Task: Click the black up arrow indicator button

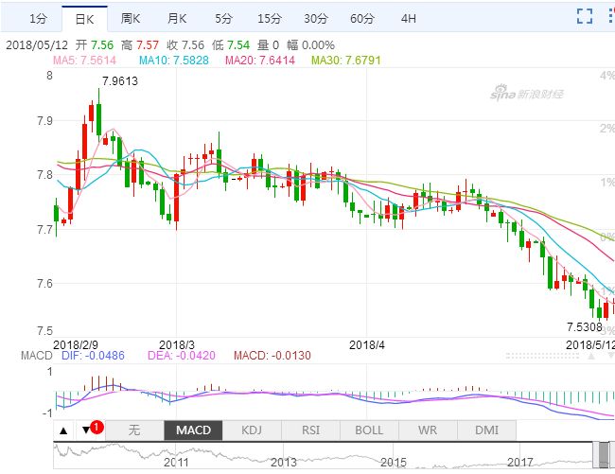Action: coord(63,430)
